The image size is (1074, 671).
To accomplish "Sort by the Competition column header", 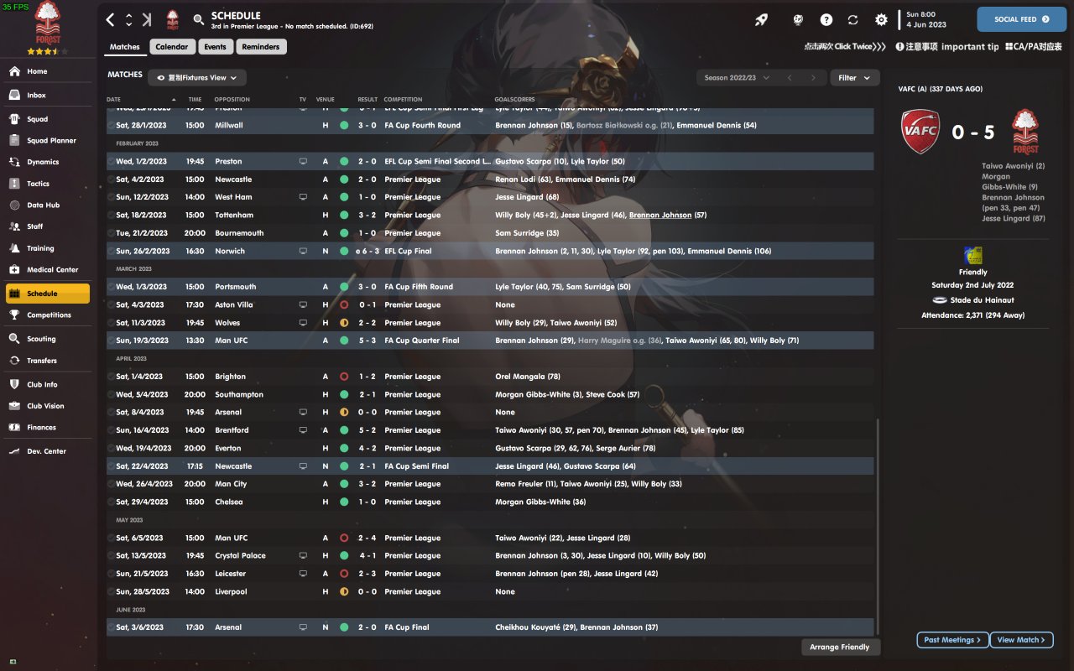I will [x=404, y=100].
